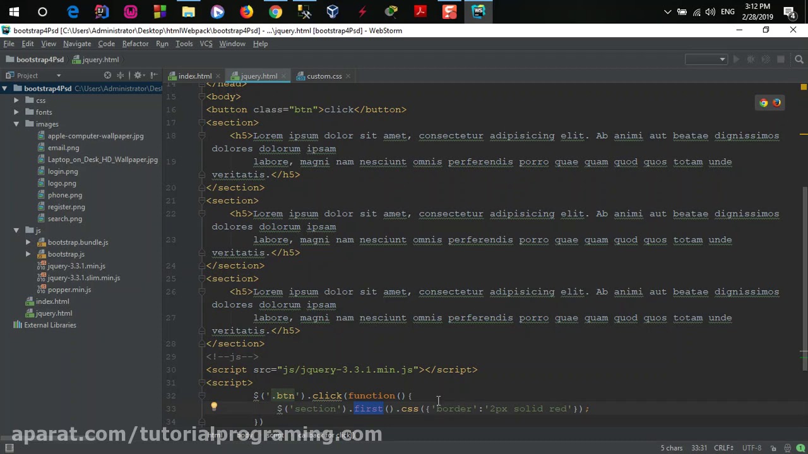Close the index.html editor tab
Image resolution: width=808 pixels, height=454 pixels.
pyautogui.click(x=218, y=76)
